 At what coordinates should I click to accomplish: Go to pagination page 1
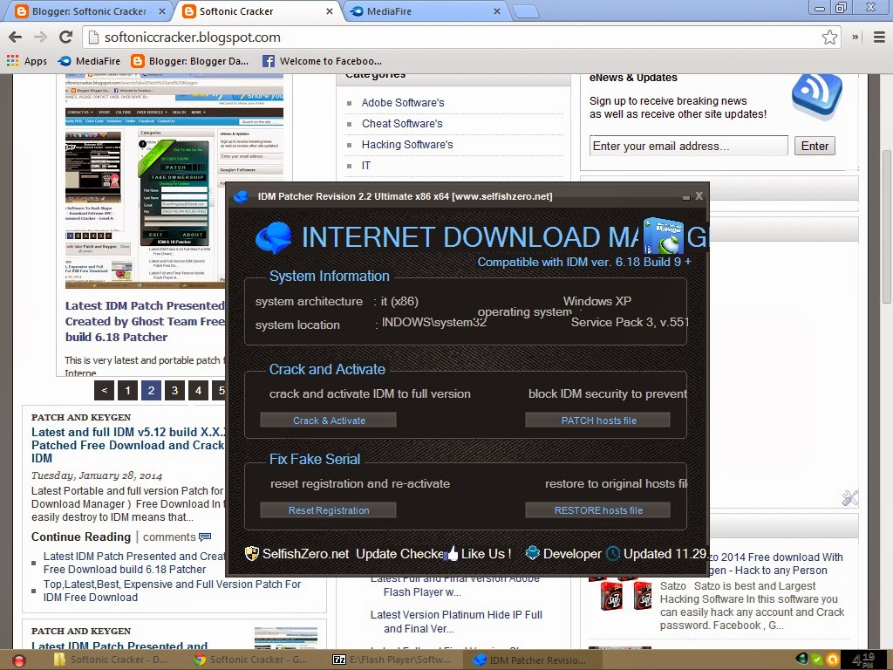(127, 390)
